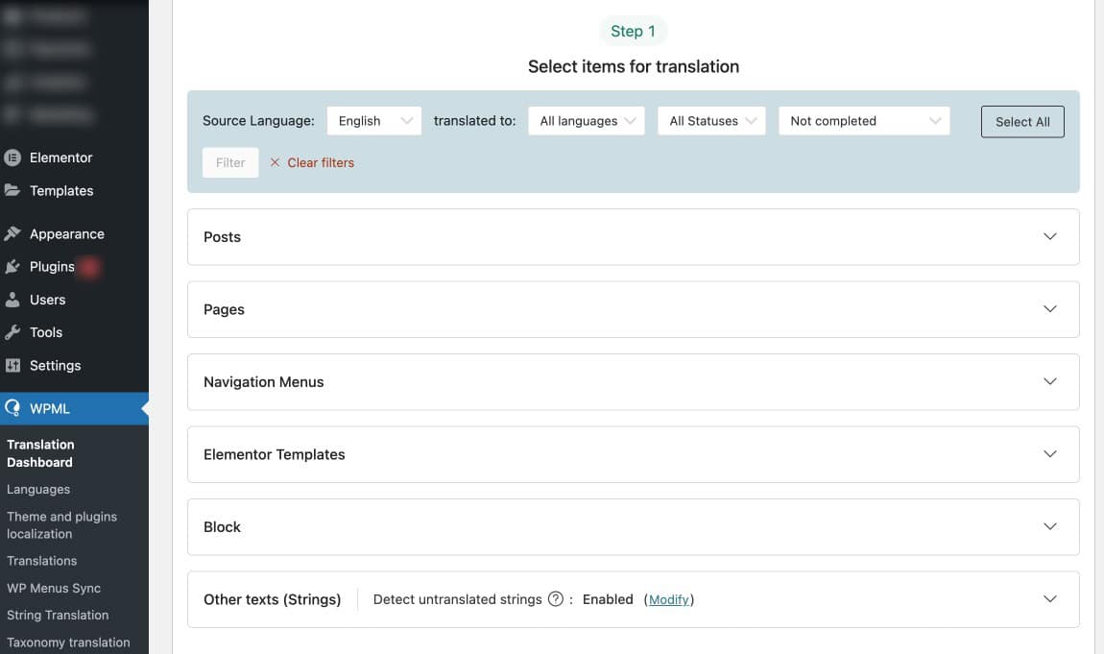Click the X icon beside Clear filters
The height and width of the screenshot is (654, 1104).
tap(275, 162)
